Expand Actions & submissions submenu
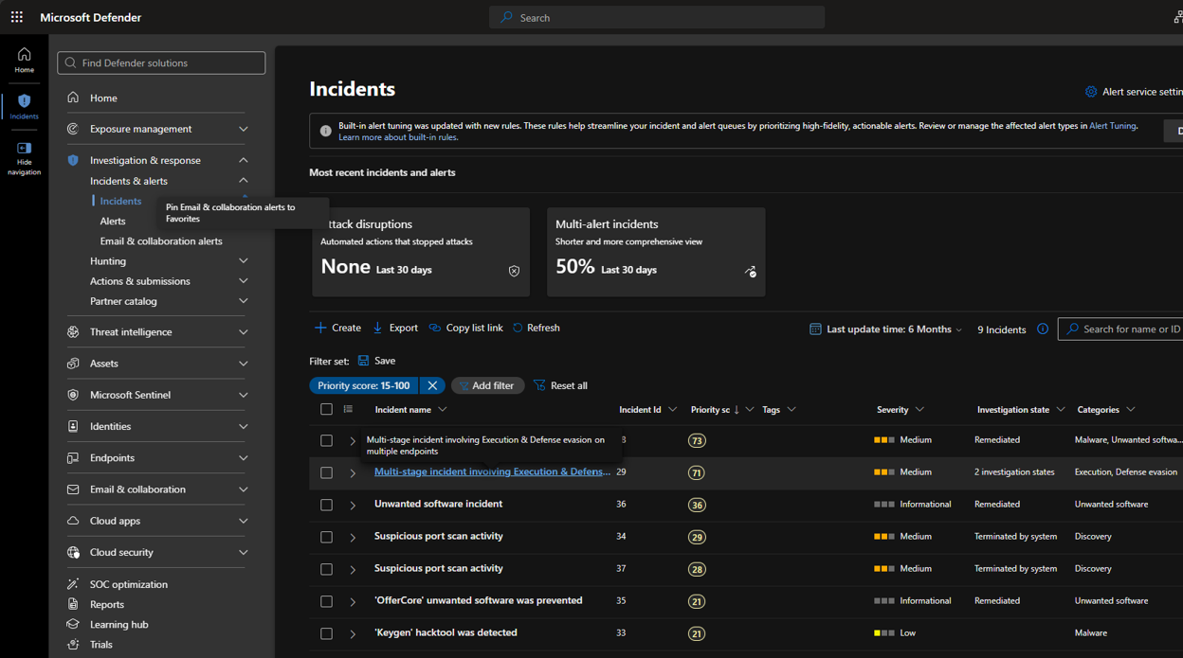1183x658 pixels. pos(244,281)
